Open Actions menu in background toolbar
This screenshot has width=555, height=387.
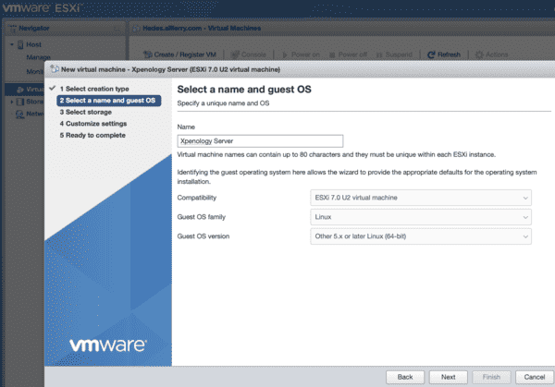click(491, 54)
